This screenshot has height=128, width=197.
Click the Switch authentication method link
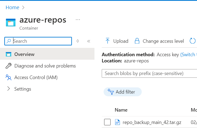[189, 55]
